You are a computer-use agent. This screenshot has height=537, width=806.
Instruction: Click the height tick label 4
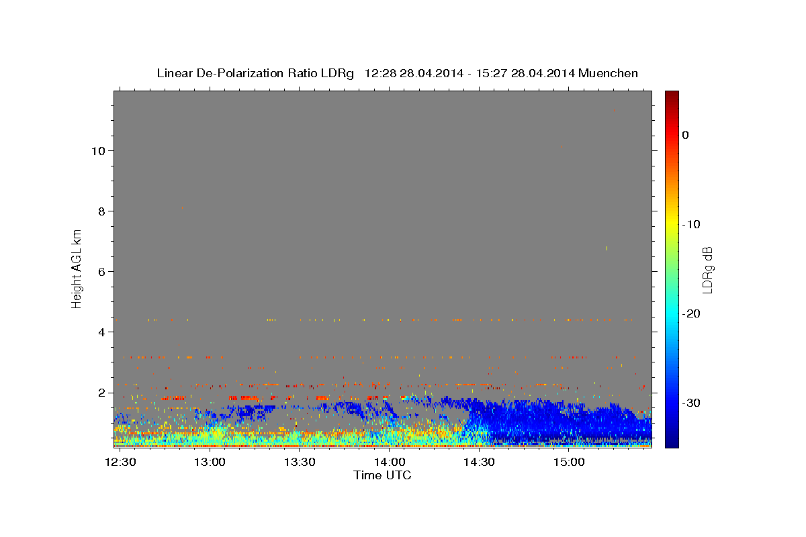tap(103, 332)
